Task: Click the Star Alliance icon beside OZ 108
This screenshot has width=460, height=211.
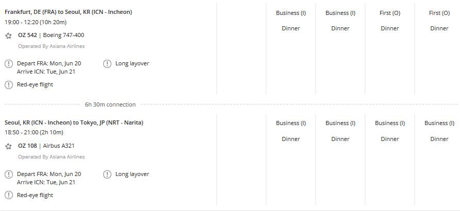Action: [x=9, y=146]
